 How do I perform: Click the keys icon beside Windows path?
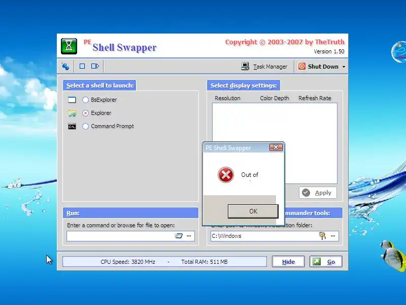pyautogui.click(x=322, y=236)
